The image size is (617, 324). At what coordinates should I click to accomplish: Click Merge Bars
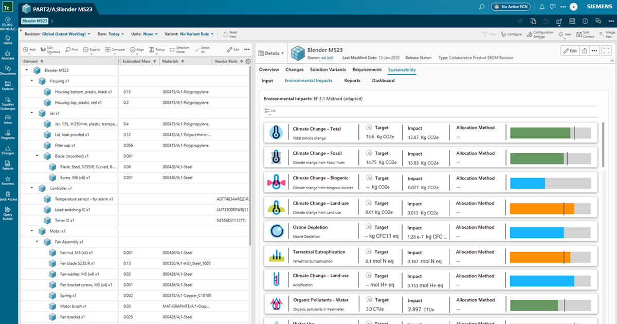(607, 34)
